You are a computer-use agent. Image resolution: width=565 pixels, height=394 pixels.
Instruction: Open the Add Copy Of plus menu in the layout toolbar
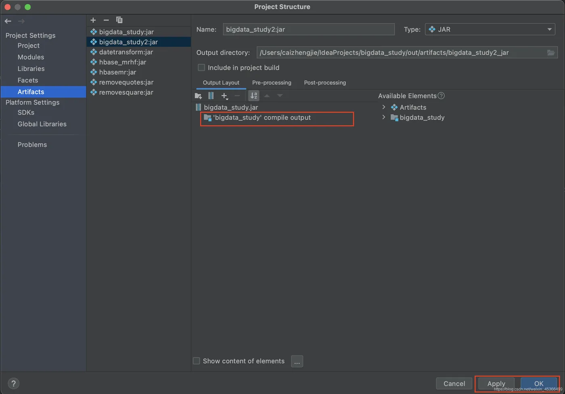point(225,96)
